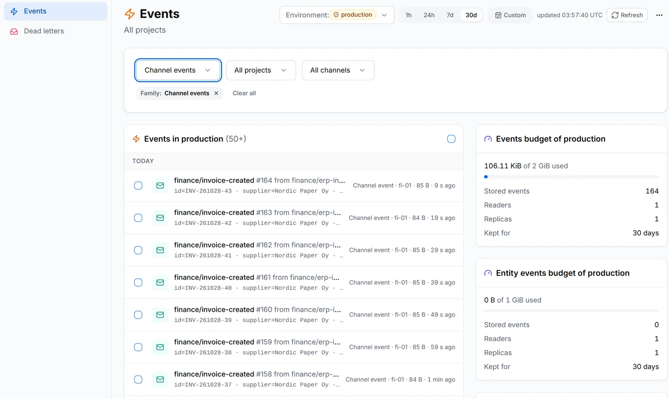The width and height of the screenshot is (669, 399).
Task: Check the box for event #158
Action: (x=138, y=380)
